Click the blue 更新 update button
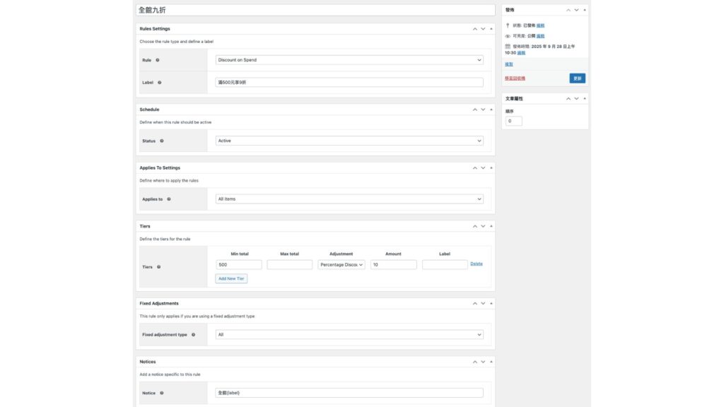Screen dimensions: 724x407 (x=577, y=78)
